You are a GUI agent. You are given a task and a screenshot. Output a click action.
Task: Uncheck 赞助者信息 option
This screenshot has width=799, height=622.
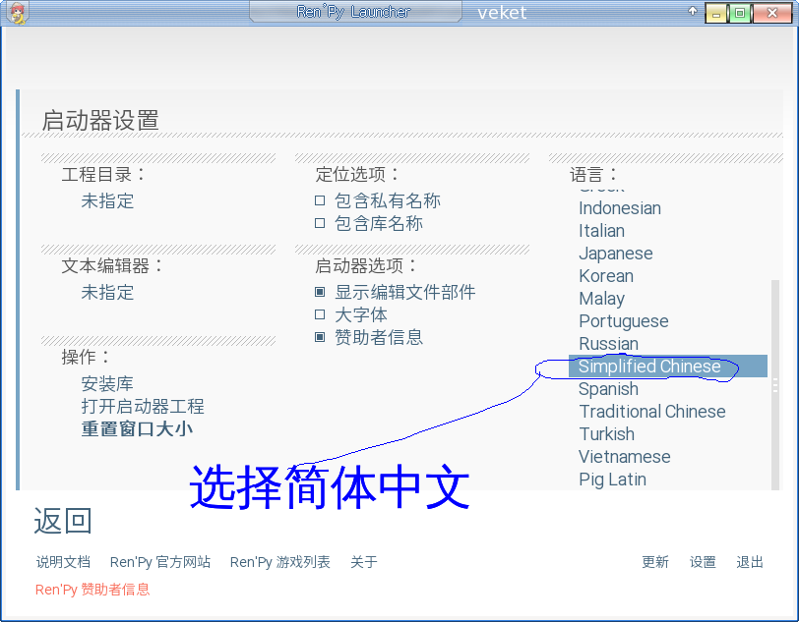tap(320, 337)
